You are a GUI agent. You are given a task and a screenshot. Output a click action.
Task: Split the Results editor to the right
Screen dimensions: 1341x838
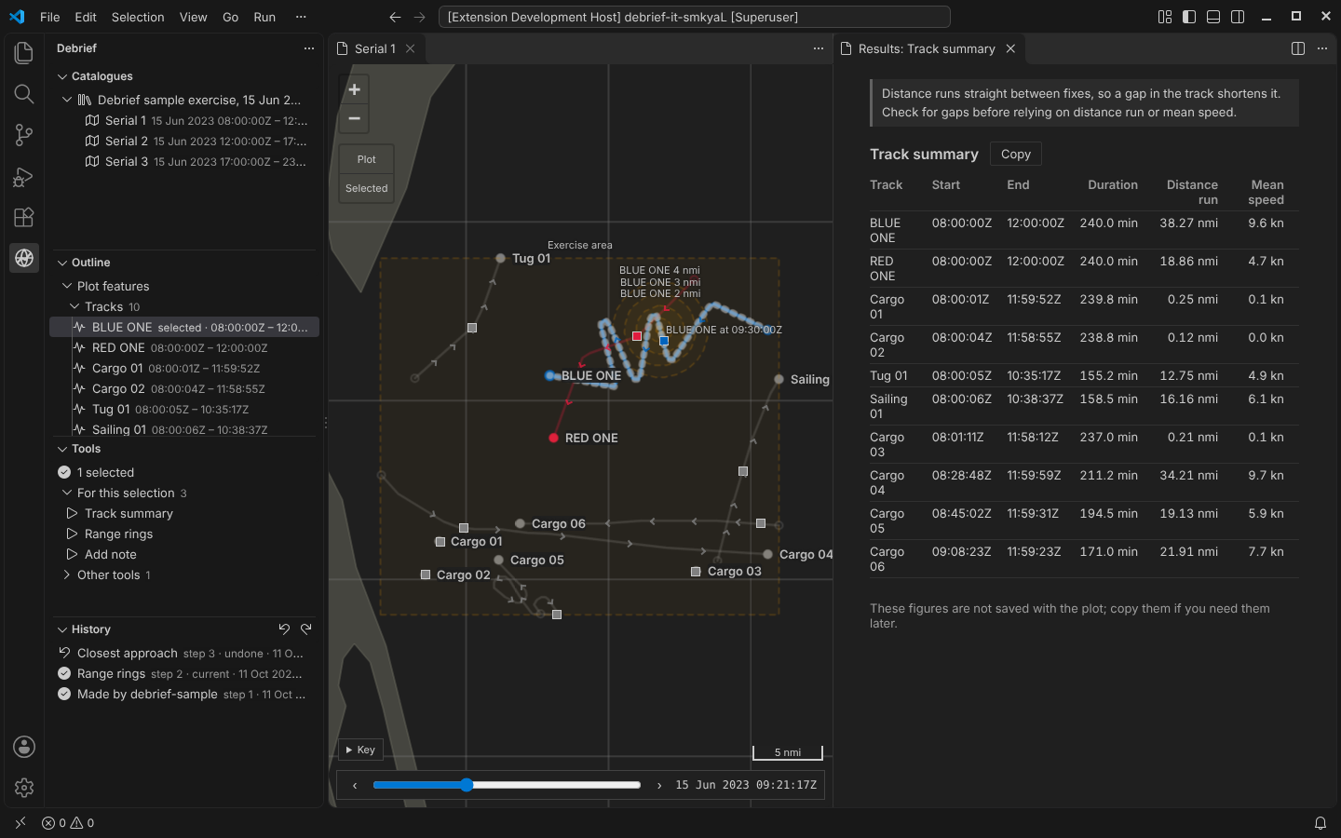[1298, 48]
